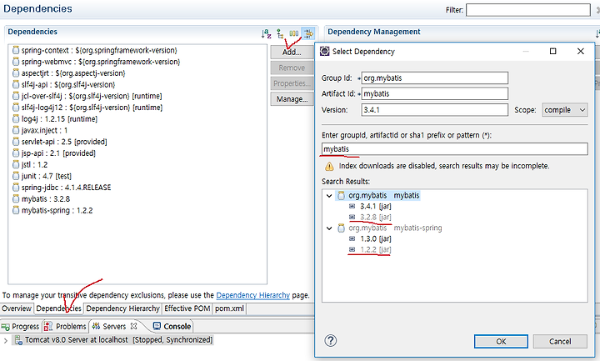Click the search pattern field containing mybatis
Image resolution: width=600 pixels, height=361 pixels.
coord(455,149)
